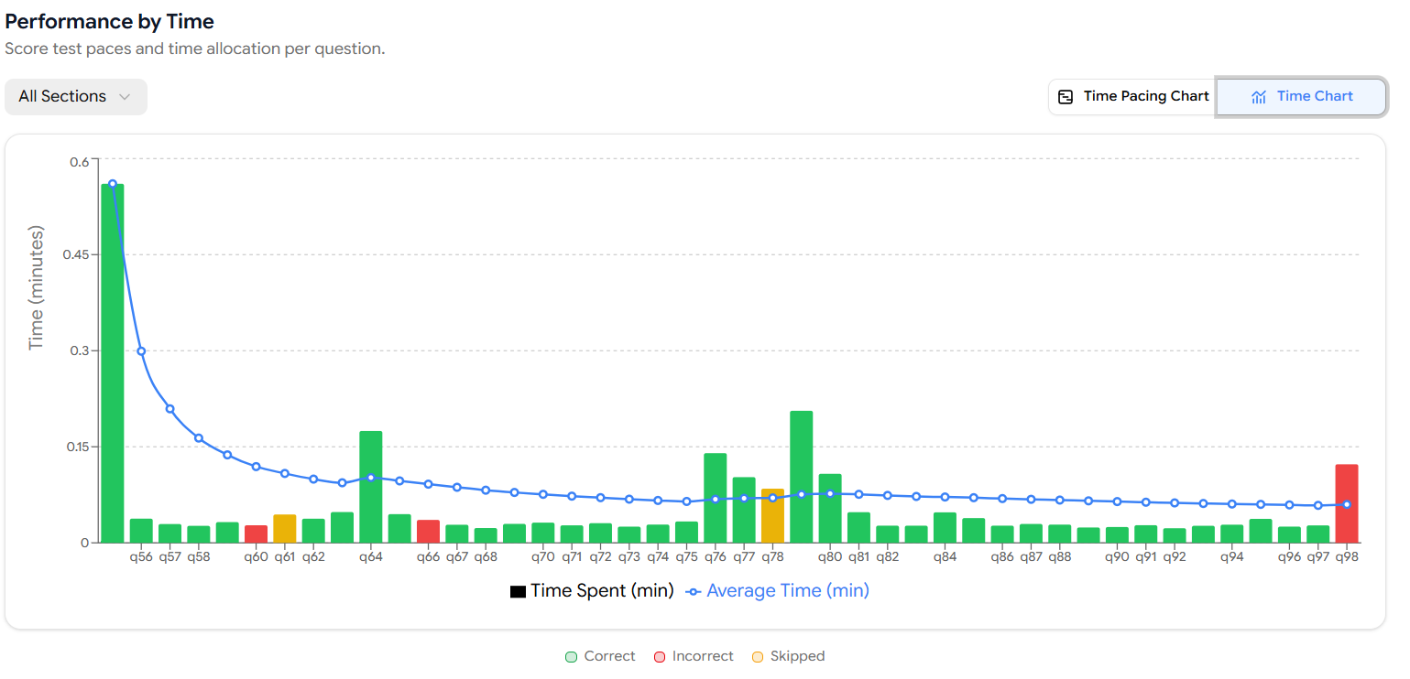Click the green Correct legend dot
Image resolution: width=1410 pixels, height=679 pixels.
pyautogui.click(x=571, y=657)
